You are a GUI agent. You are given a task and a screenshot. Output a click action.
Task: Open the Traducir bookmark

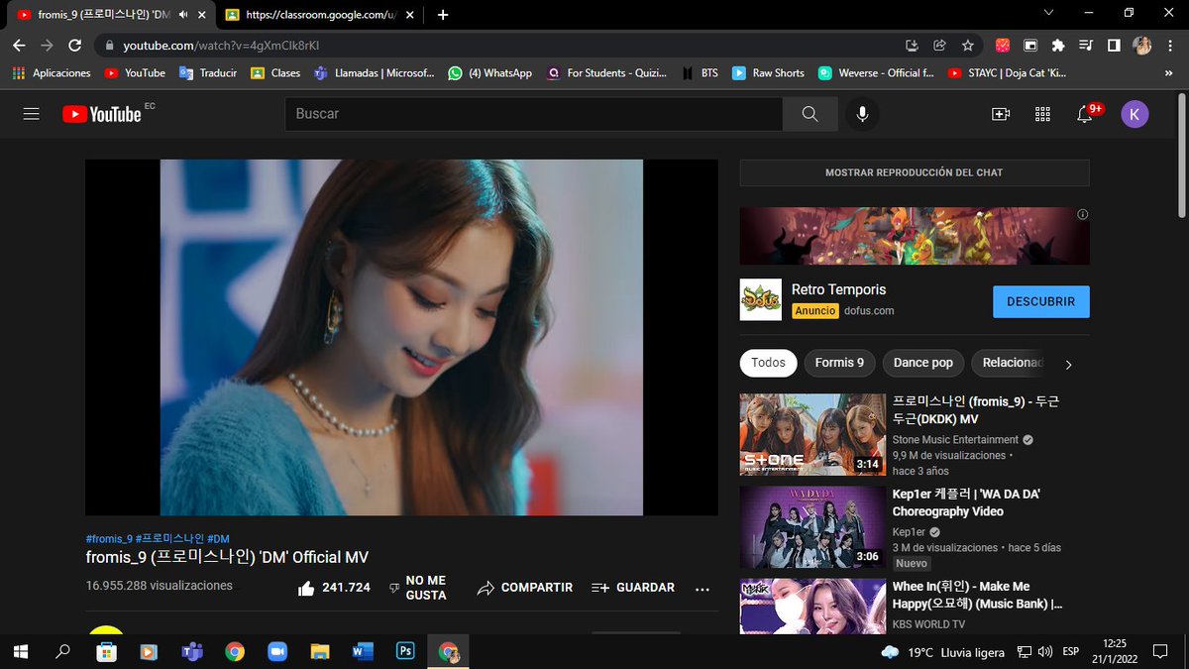click(x=208, y=73)
